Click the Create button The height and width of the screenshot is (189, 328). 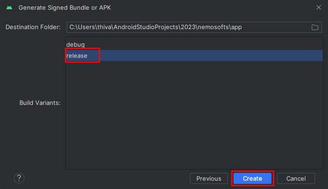click(252, 178)
